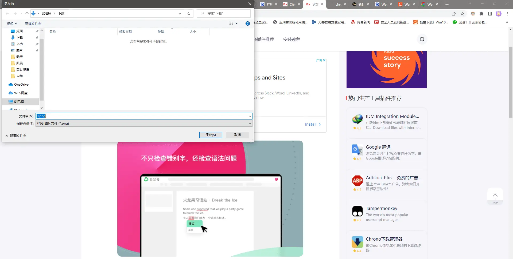513x259 pixels.
Task: Click the refresh icon in the address bar
Action: click(189, 13)
